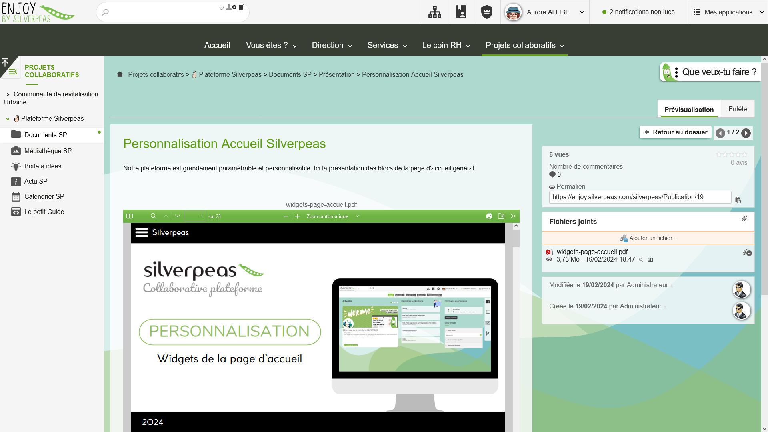Click the PDF file type icon
Viewport: 768px width, 432px height.
[x=550, y=252]
